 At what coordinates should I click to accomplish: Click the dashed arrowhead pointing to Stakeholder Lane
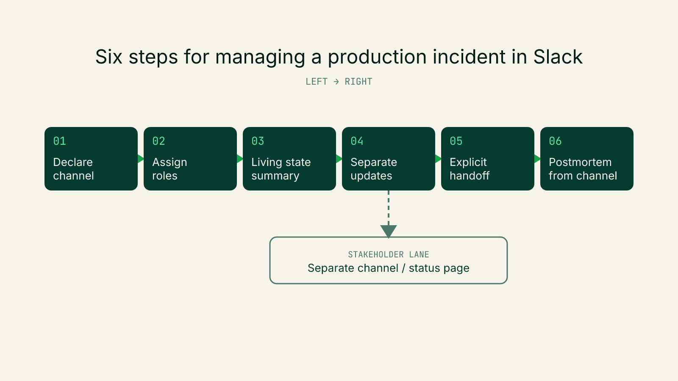(x=389, y=231)
